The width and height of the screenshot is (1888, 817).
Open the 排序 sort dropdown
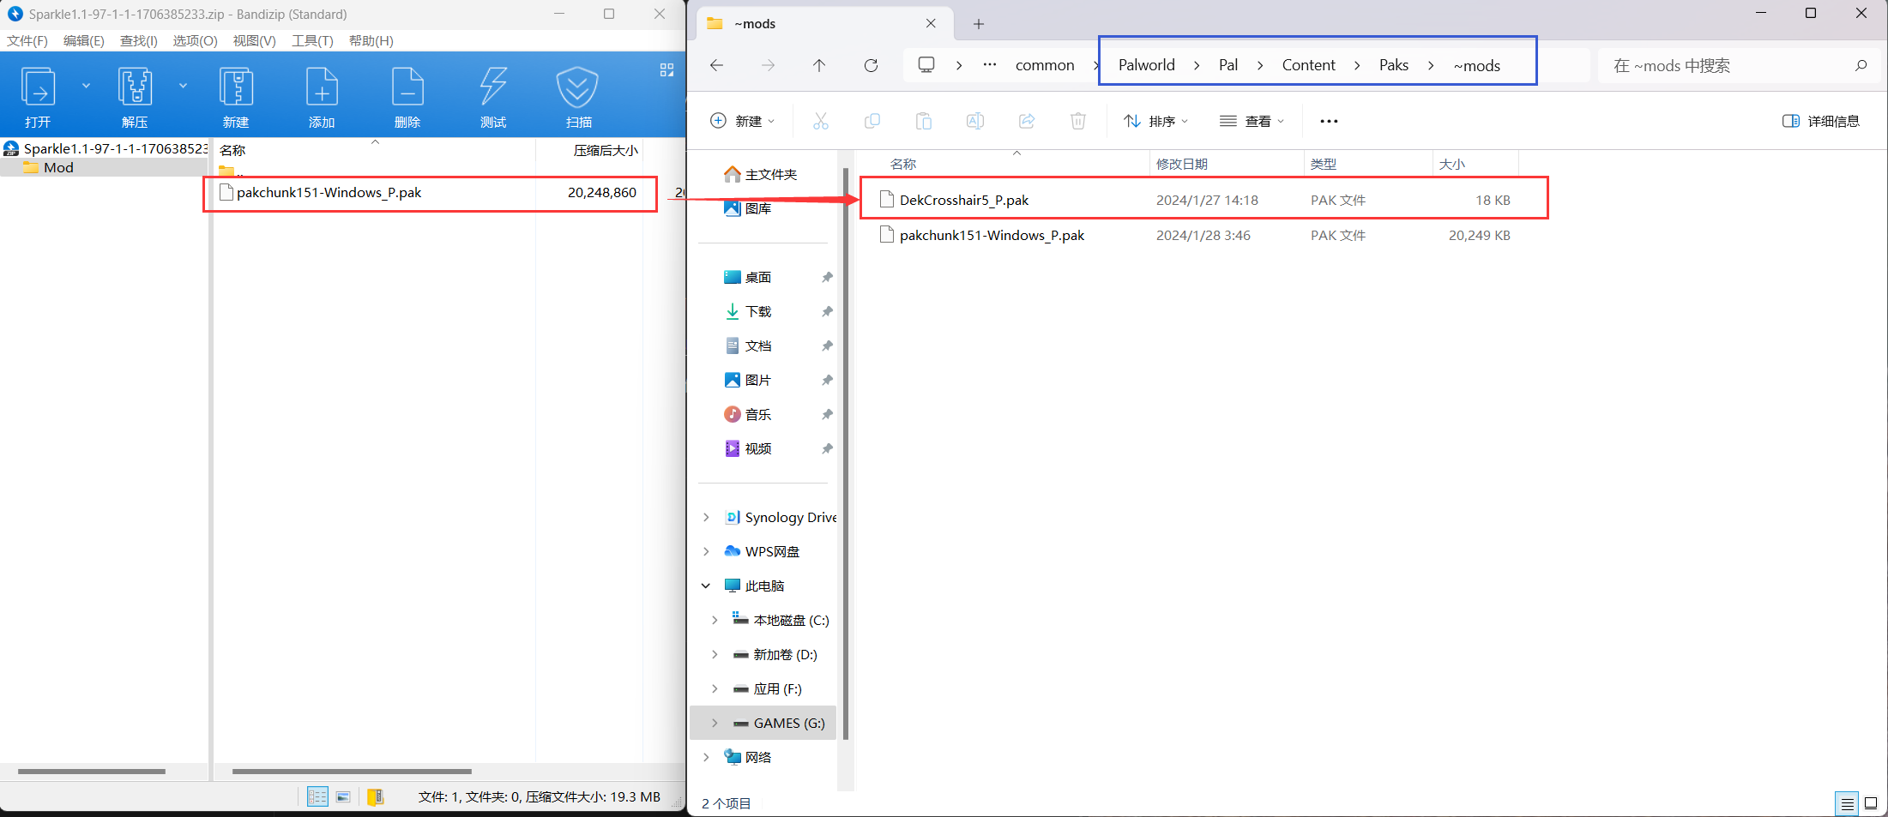click(x=1156, y=121)
